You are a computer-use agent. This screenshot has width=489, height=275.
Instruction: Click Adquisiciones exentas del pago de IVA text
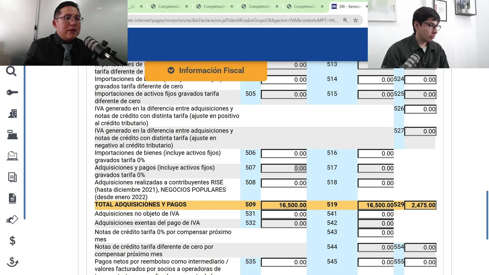point(147,223)
